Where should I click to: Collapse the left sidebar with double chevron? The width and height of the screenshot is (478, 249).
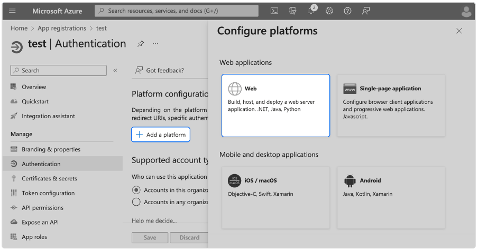(115, 70)
